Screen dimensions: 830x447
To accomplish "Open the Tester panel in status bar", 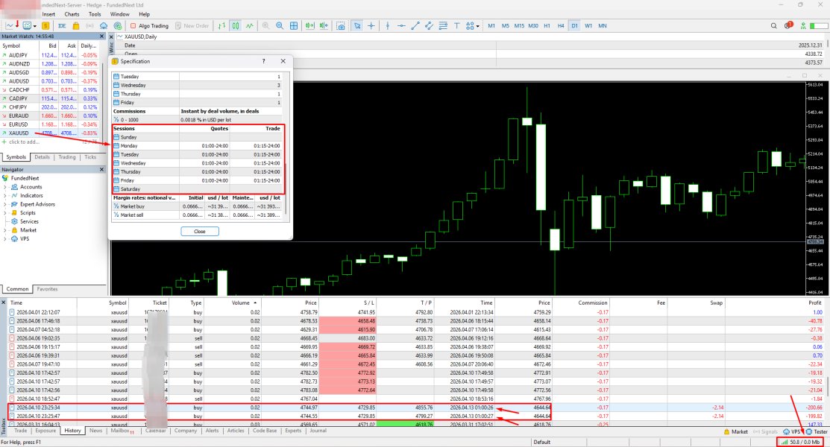I will [x=816, y=431].
